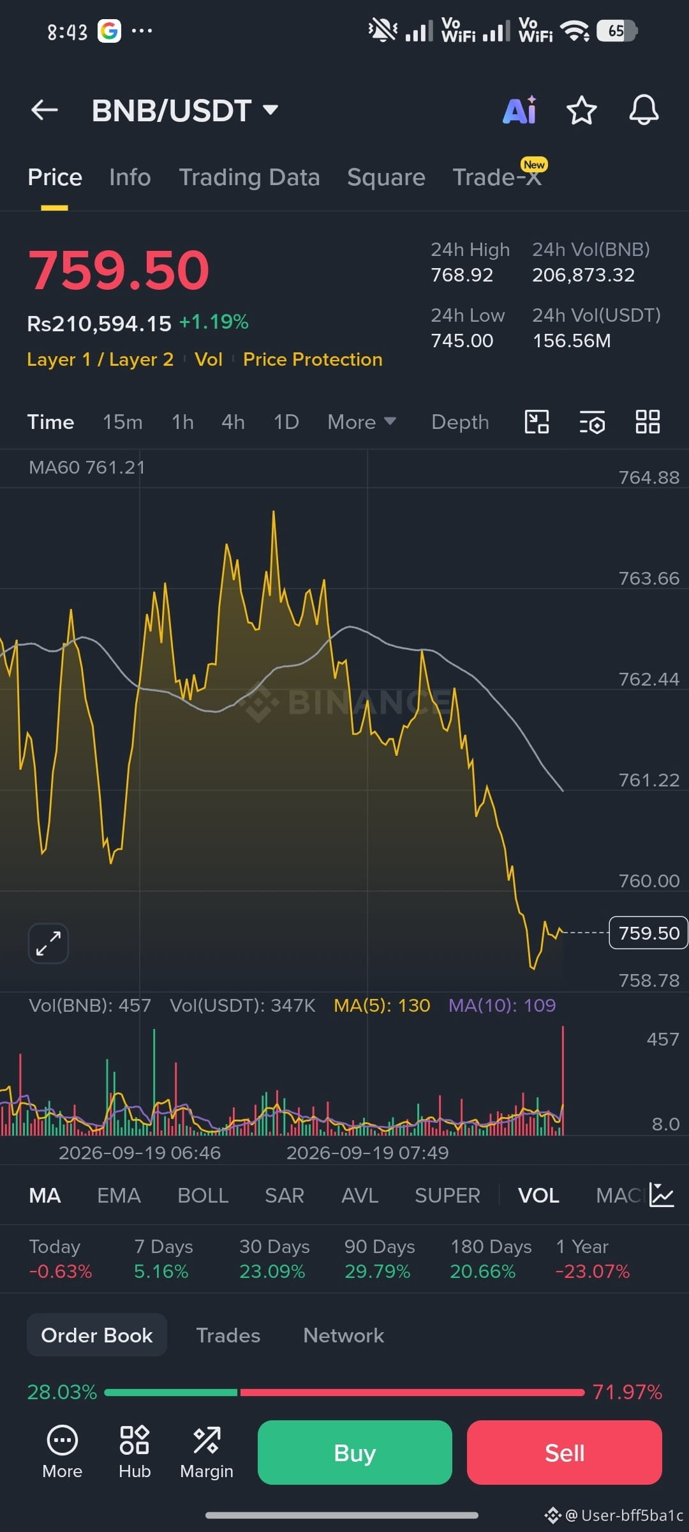
Task: Expand the More timeframes dropdown
Action: point(362,422)
